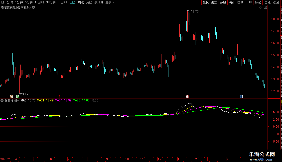Toggle the right side panel icon
Viewport: 282px width, 162px height.
coord(265,7)
